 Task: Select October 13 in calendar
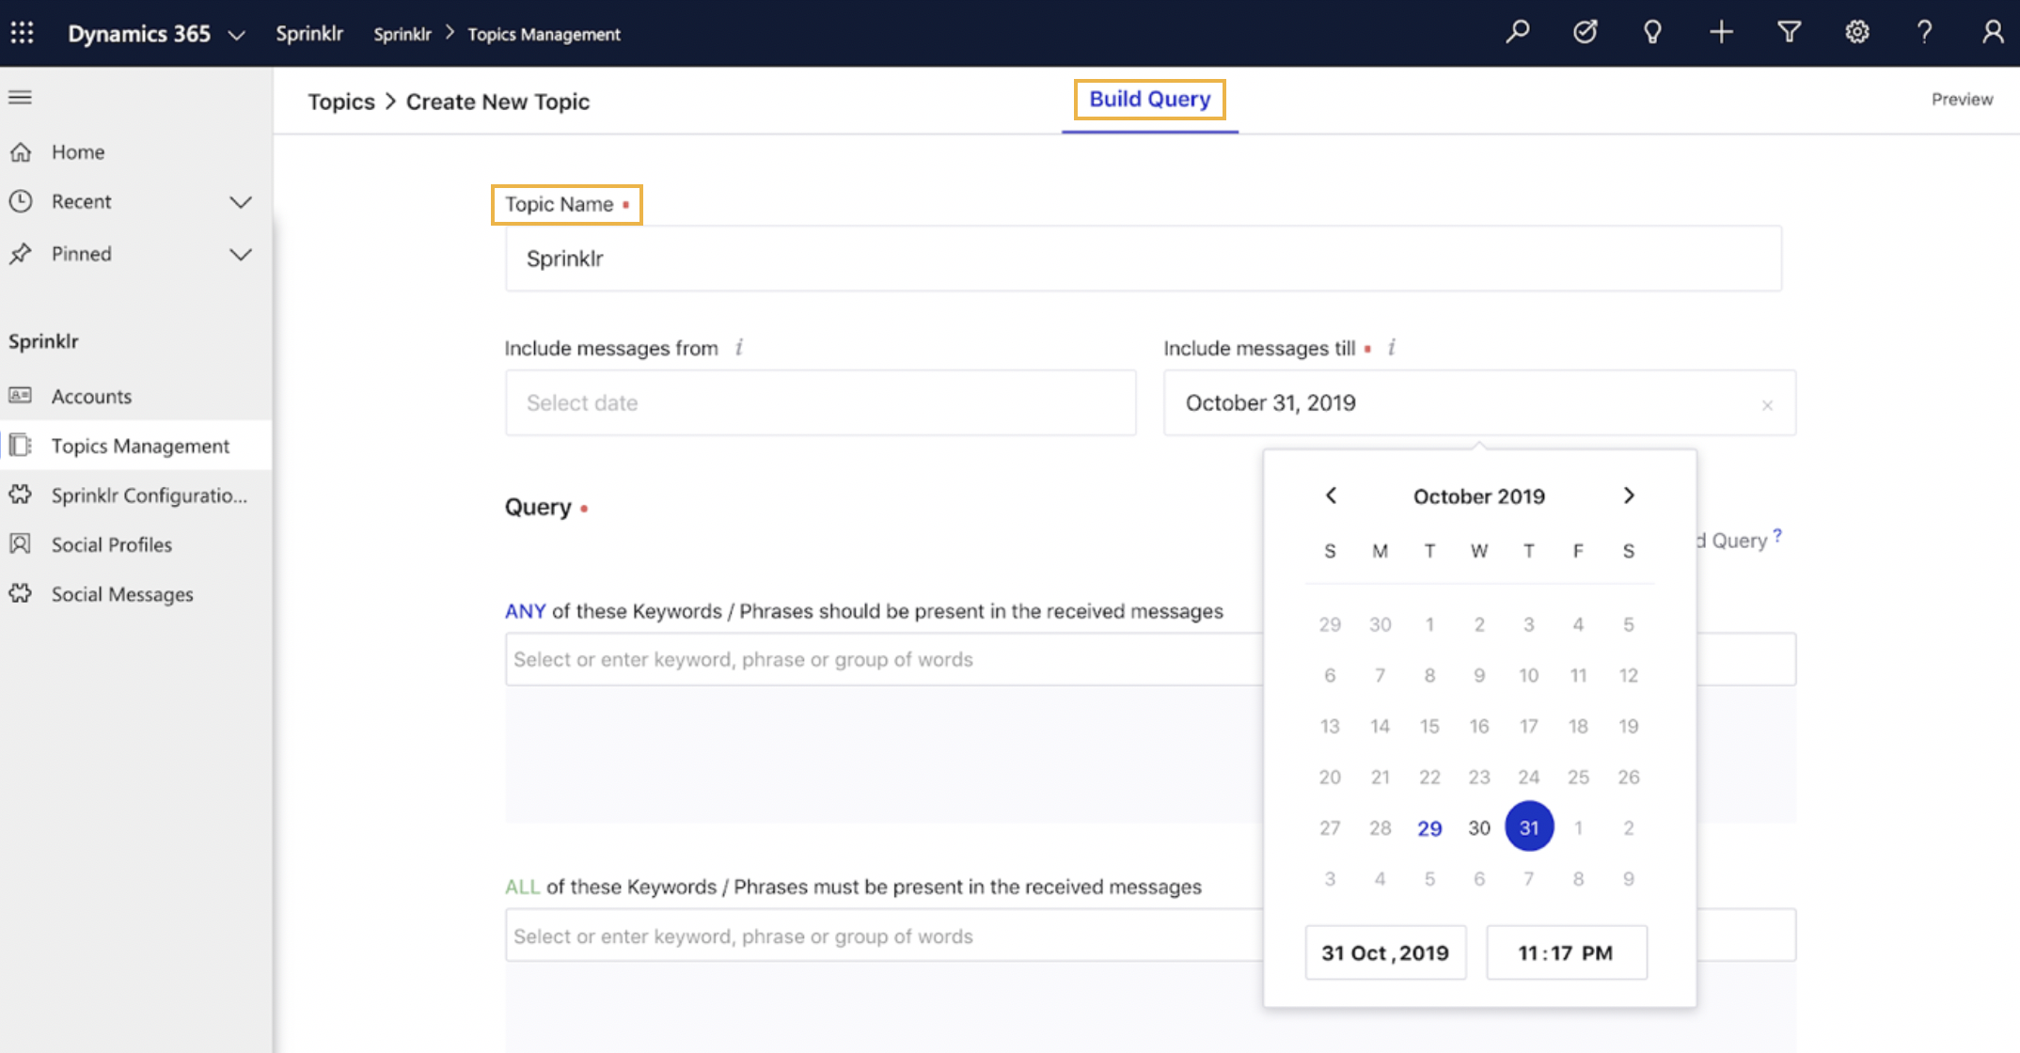pyautogui.click(x=1330, y=726)
